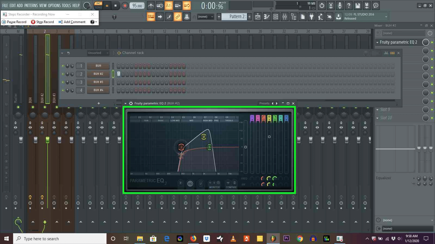The height and width of the screenshot is (244, 435).
Task: Click the typing keyboard to piano icon
Action: (151, 17)
